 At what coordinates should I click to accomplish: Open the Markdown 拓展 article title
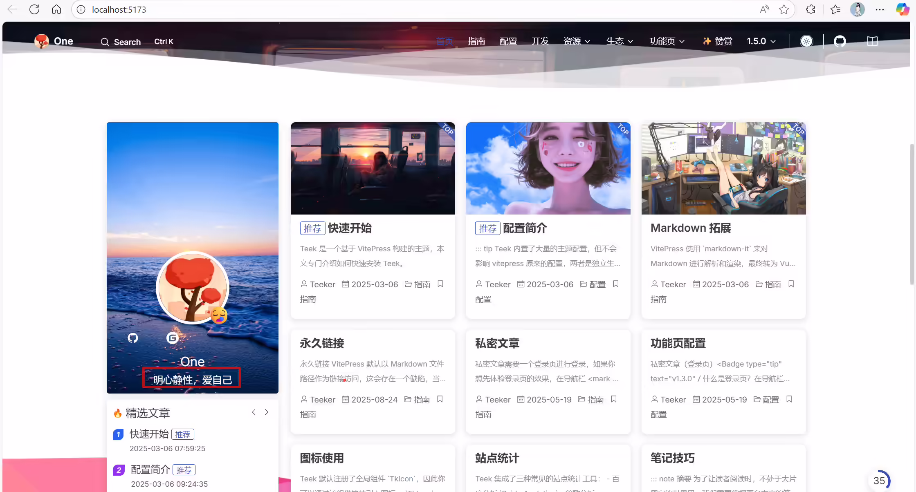(691, 228)
